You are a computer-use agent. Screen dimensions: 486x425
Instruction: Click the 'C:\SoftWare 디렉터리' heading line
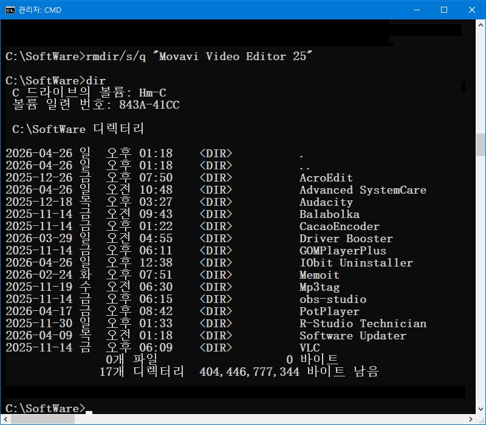click(x=78, y=129)
